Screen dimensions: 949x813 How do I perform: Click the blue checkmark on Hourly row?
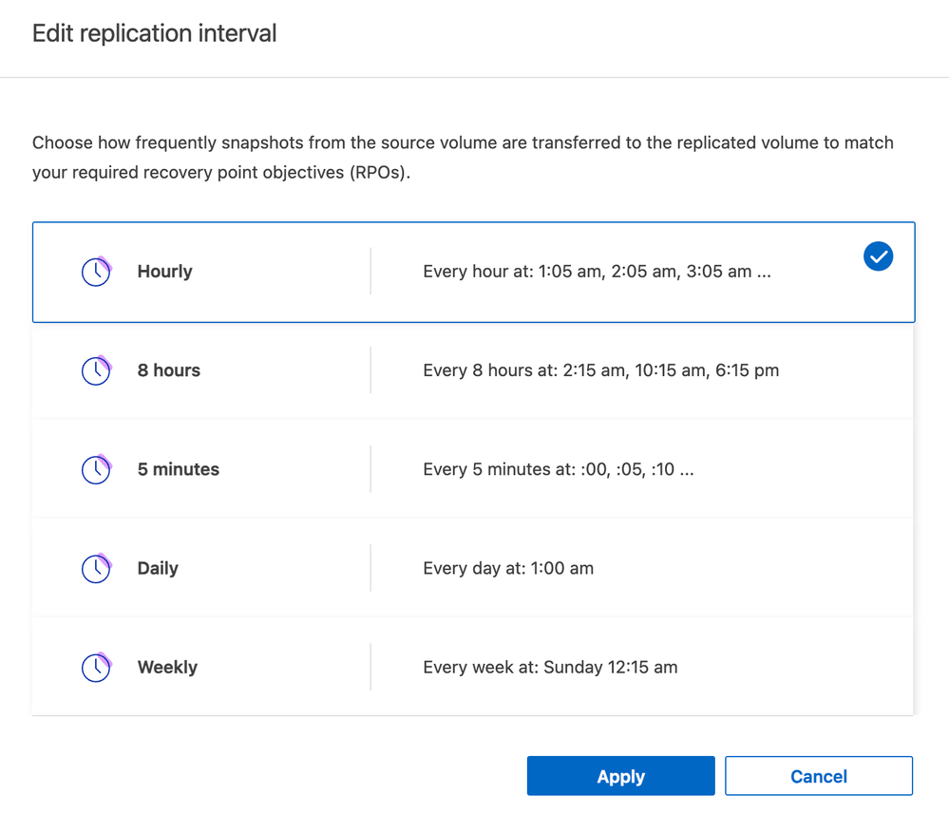(878, 256)
